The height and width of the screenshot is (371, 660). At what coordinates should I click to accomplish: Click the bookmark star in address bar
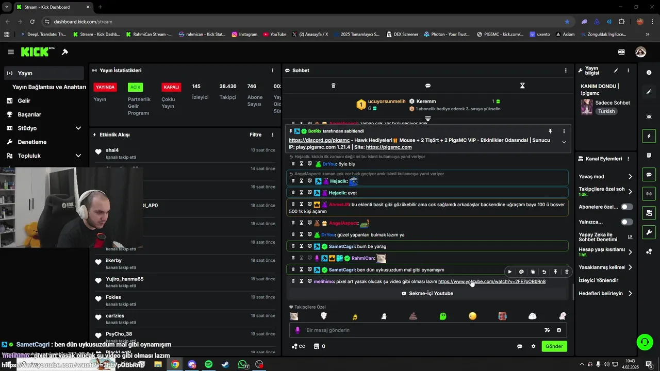567,22
